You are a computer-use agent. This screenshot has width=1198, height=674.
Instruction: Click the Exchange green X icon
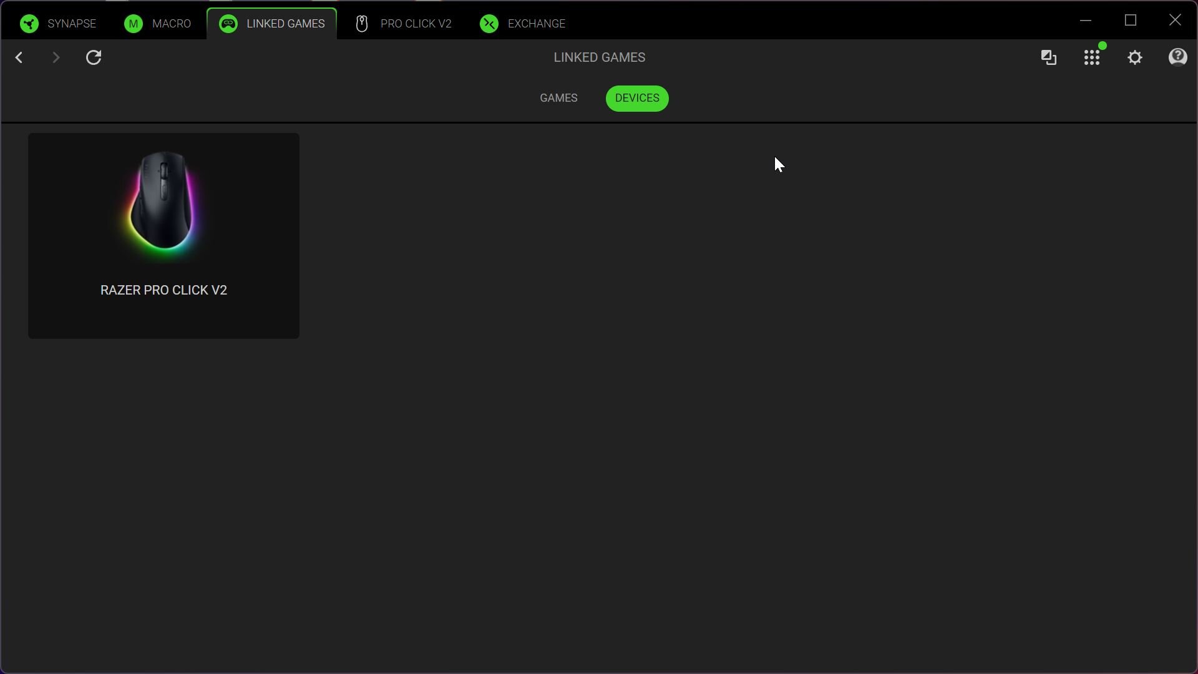(x=489, y=24)
